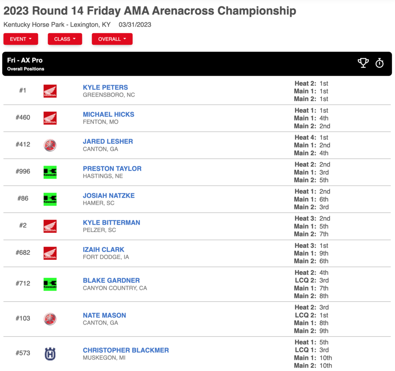Open the OVERALL dropdown selector
This screenshot has width=395, height=371.
coord(112,39)
